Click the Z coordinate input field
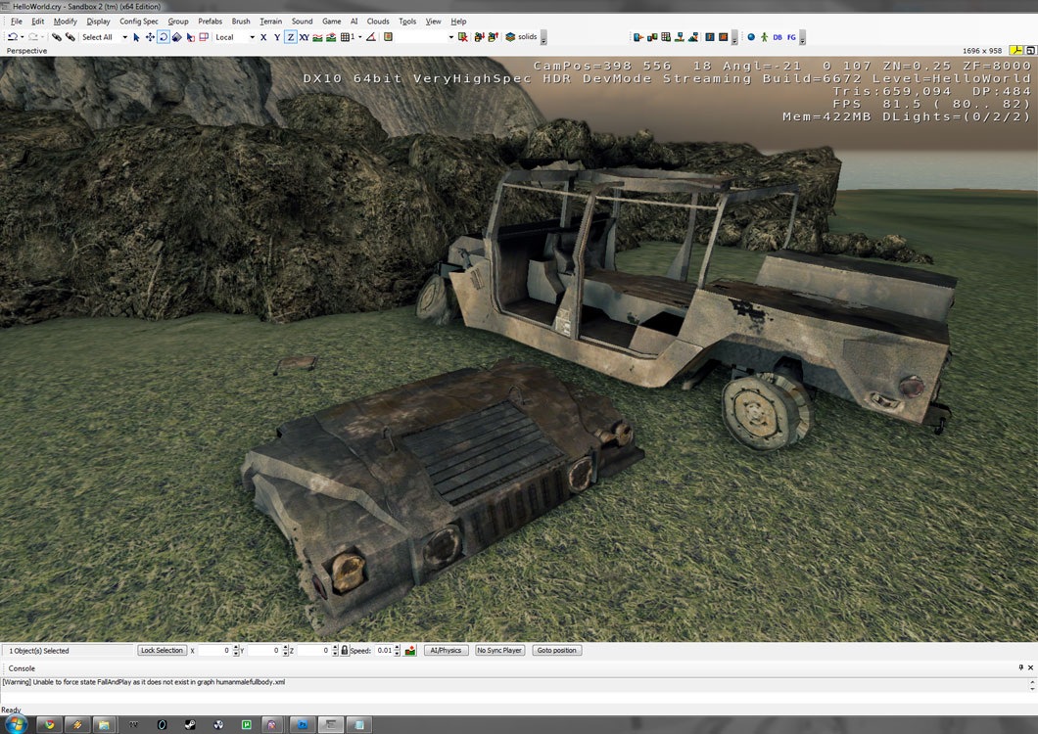The height and width of the screenshot is (734, 1038). point(313,651)
